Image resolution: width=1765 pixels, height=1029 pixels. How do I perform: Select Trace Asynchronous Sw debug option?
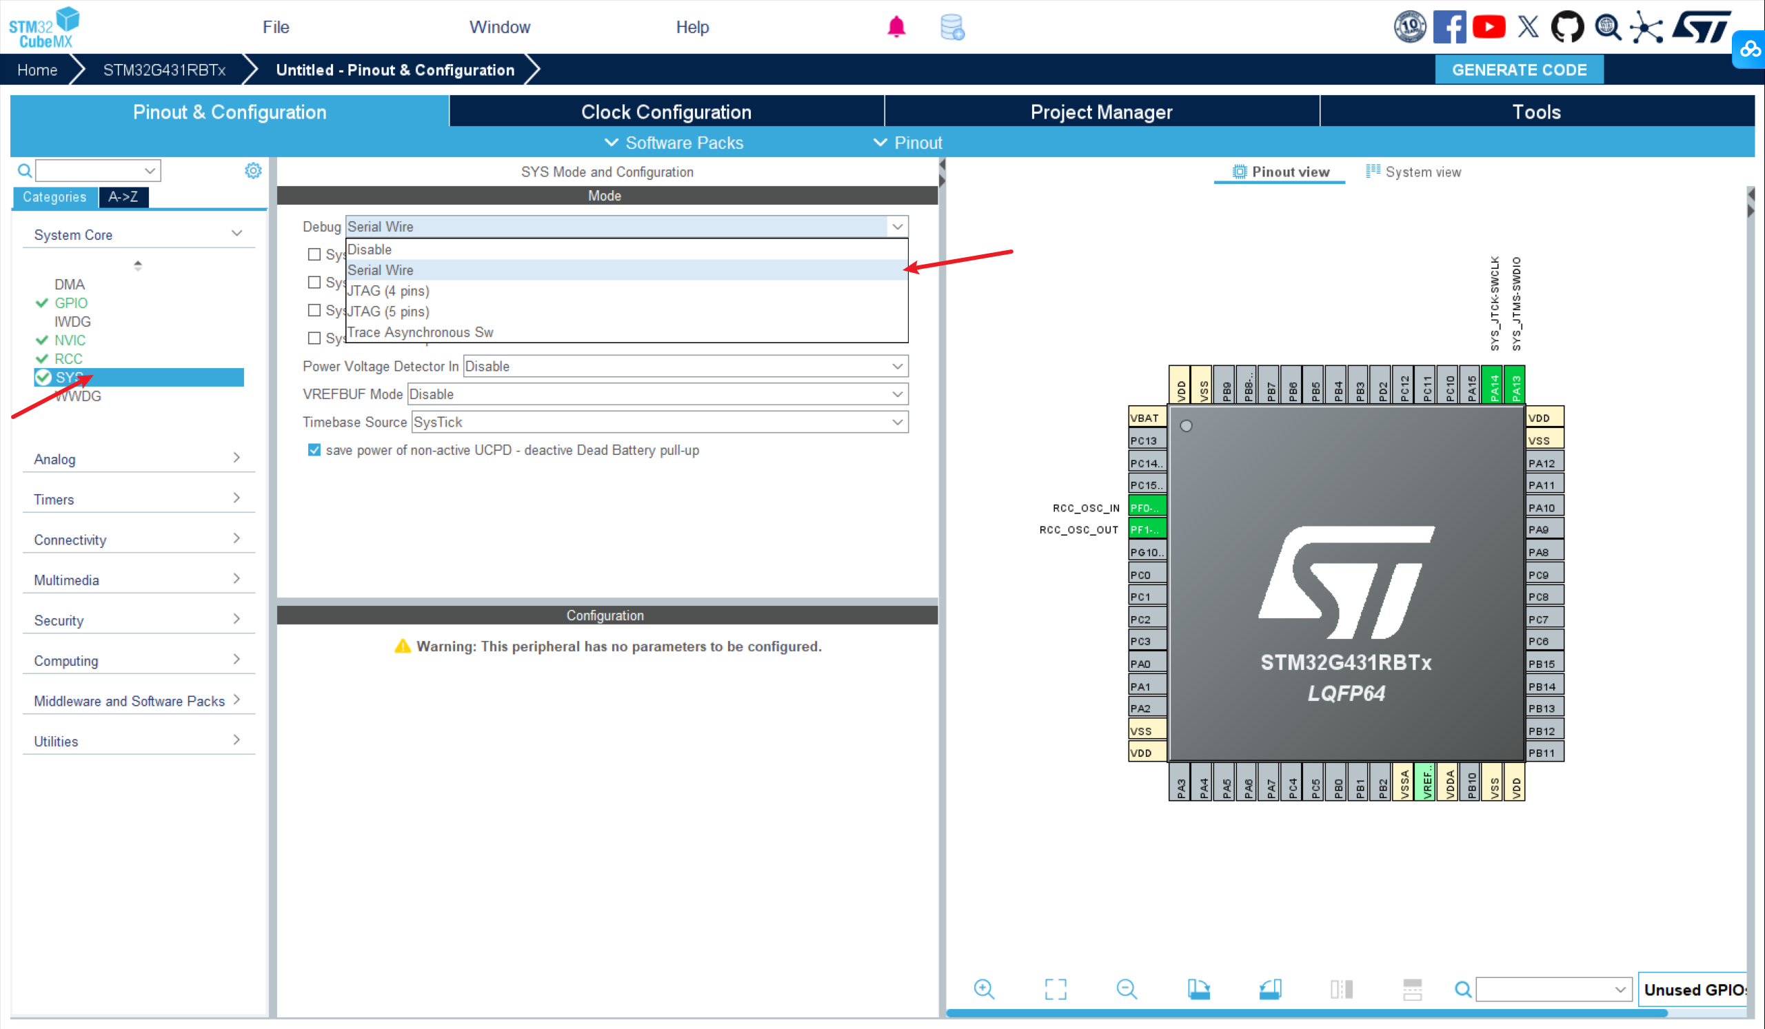coord(421,332)
